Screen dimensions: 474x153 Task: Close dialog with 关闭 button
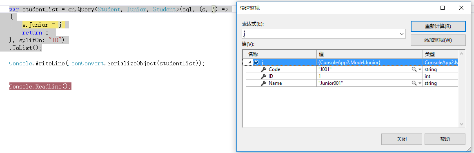401,139
